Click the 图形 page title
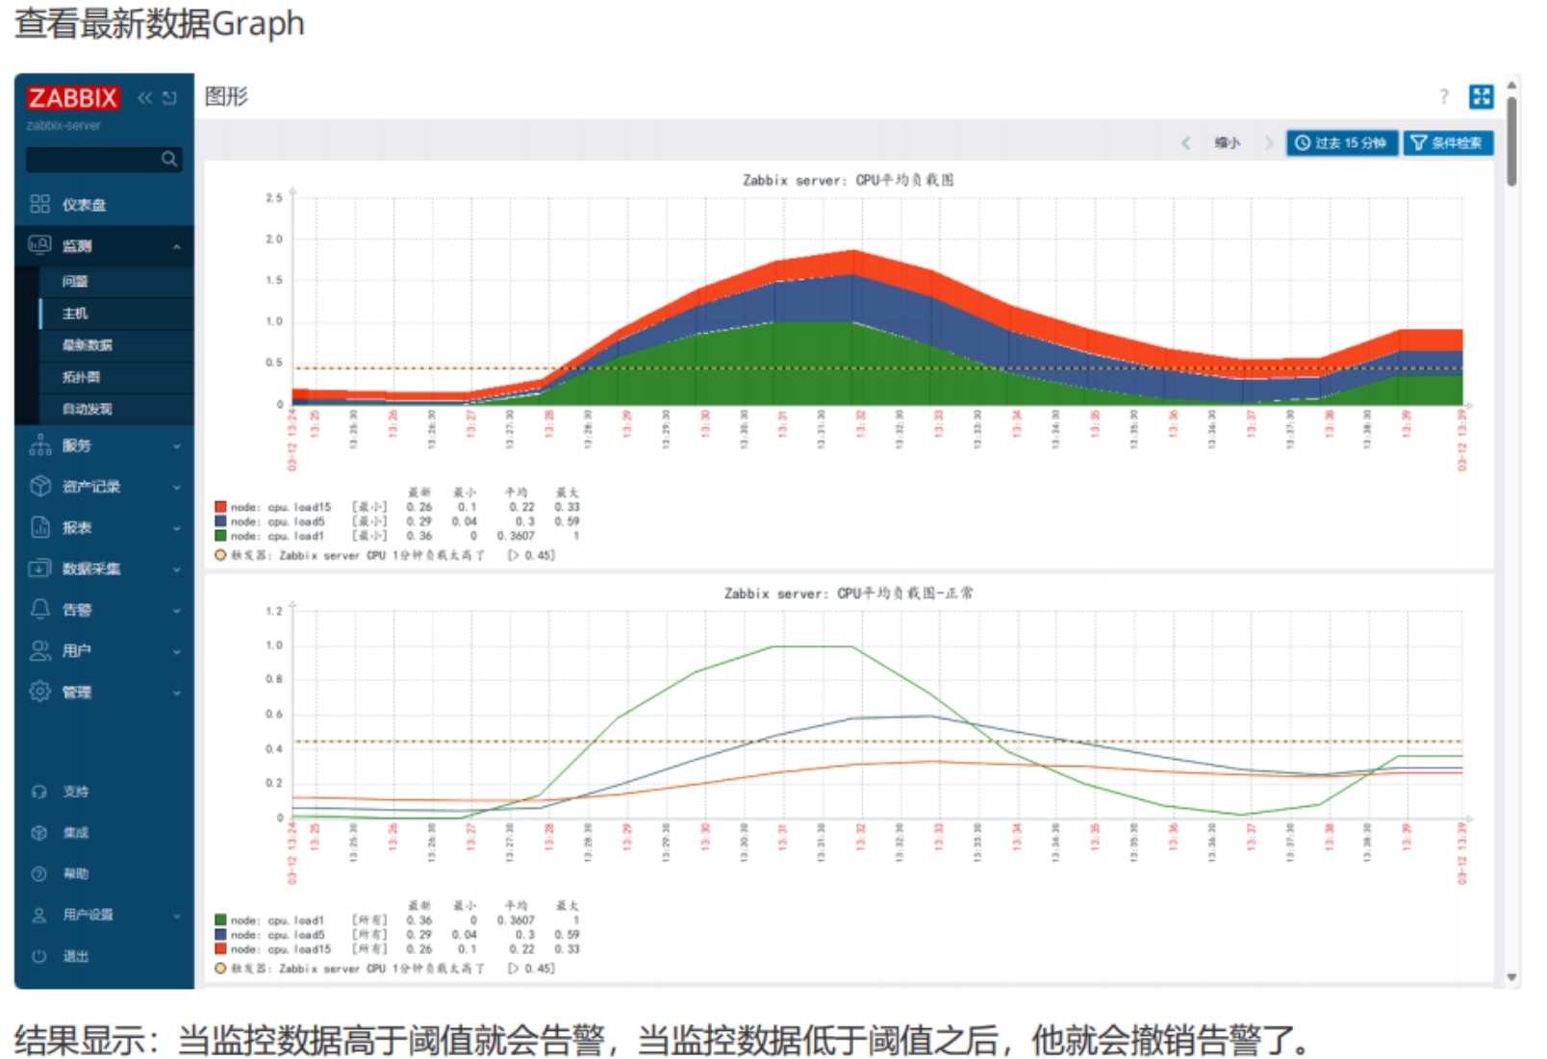This screenshot has width=1547, height=1059. (226, 96)
